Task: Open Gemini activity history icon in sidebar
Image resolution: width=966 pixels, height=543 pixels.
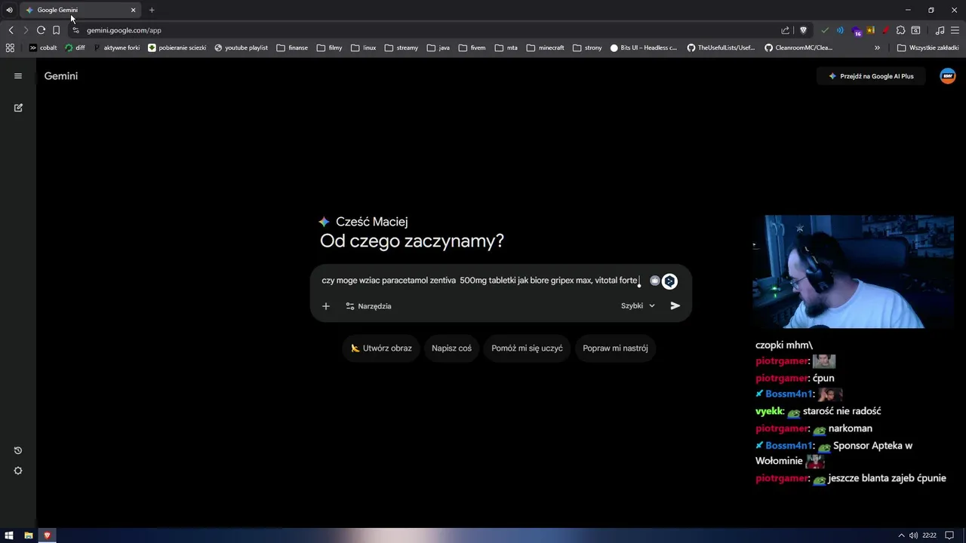Action: (x=18, y=450)
